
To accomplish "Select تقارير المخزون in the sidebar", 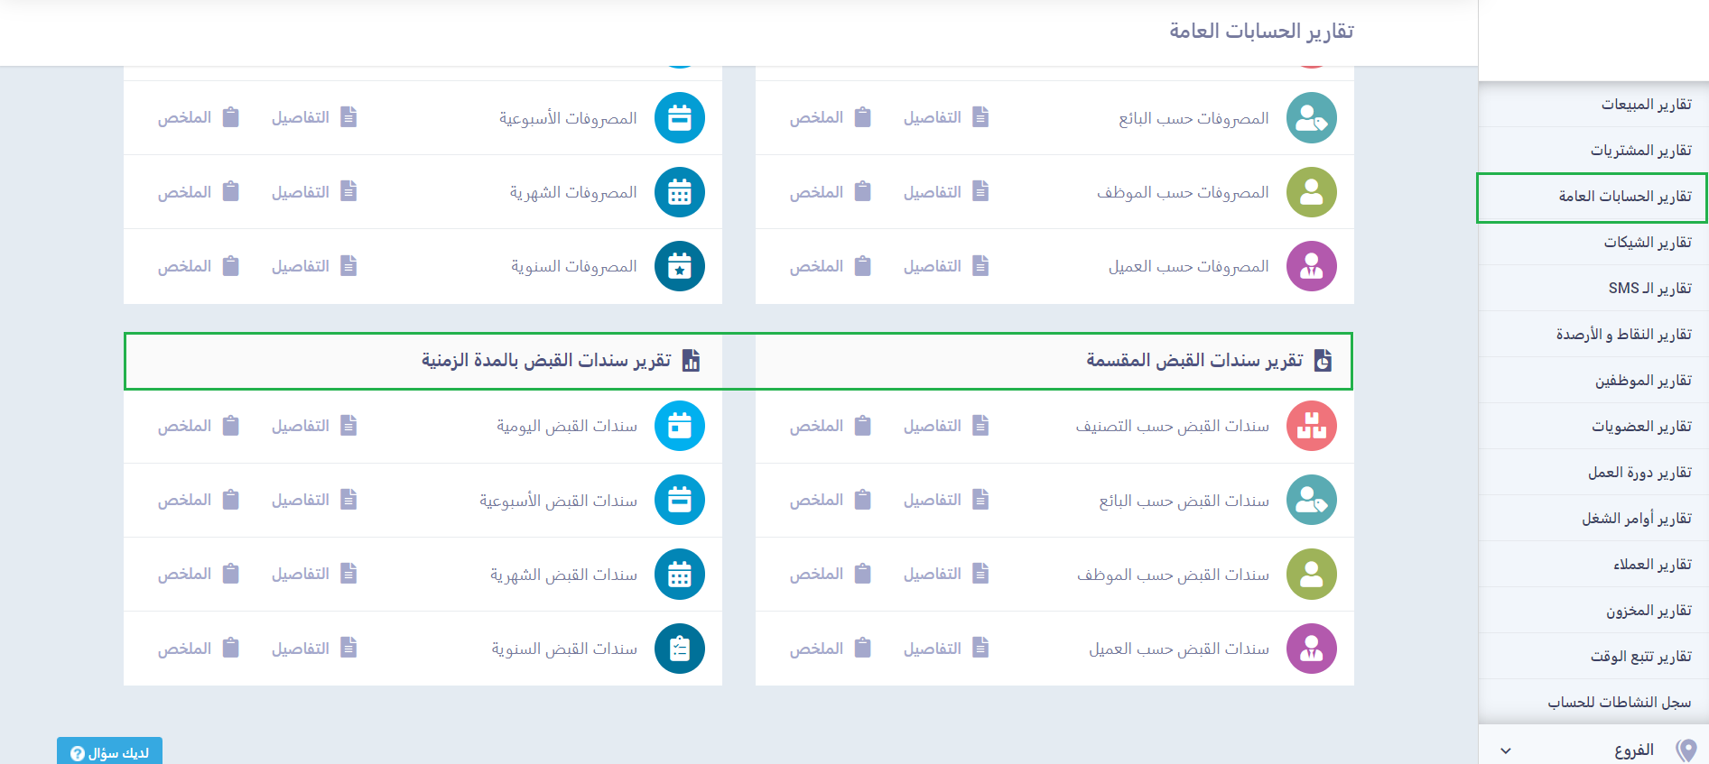I will (x=1648, y=611).
